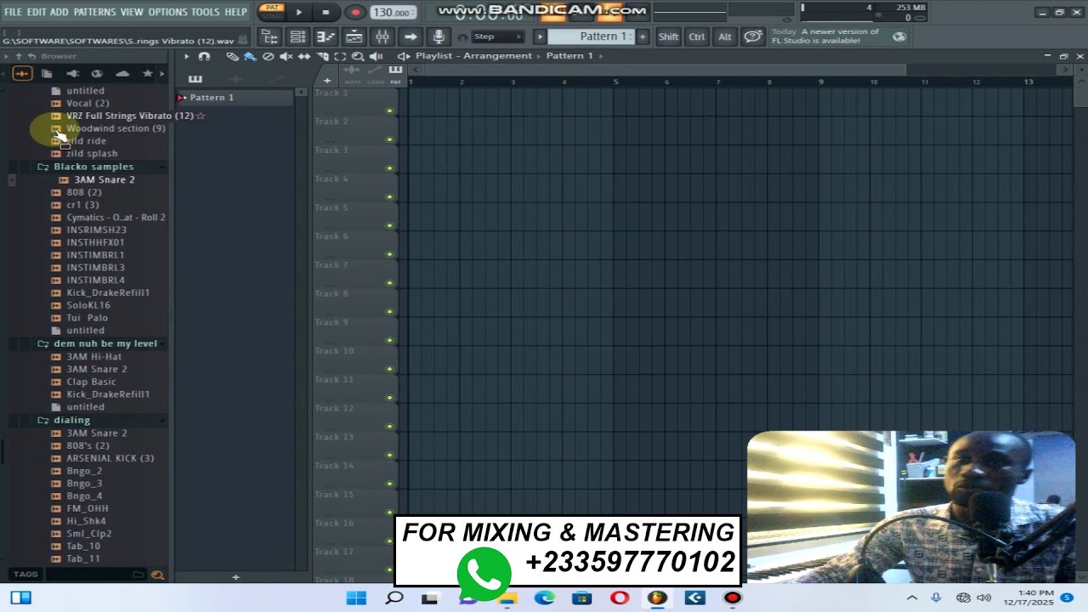Select the playlist Mute tool
This screenshot has height=612, width=1088.
point(286,56)
